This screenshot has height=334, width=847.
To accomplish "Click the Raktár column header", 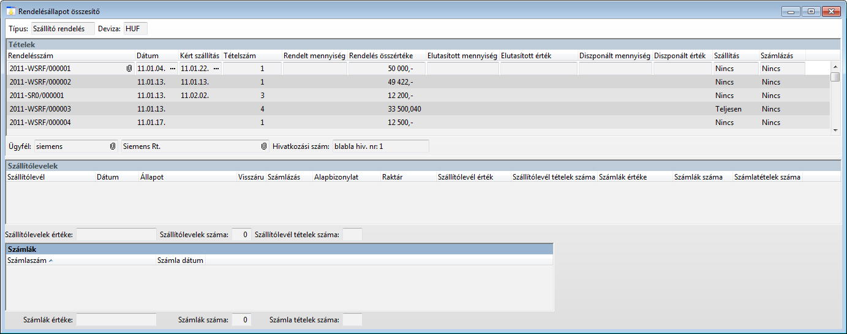I will [x=407, y=177].
